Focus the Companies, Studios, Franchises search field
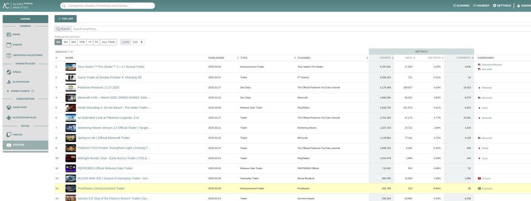The height and width of the screenshot is (201, 531). click(108, 6)
